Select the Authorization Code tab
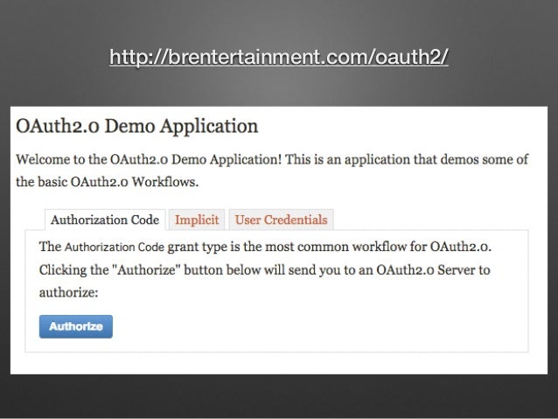Screen dimensions: 558x419 (x=105, y=220)
